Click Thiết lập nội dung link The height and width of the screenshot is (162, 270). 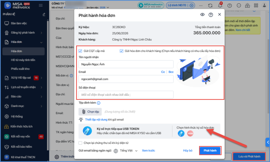[x=96, y=120]
